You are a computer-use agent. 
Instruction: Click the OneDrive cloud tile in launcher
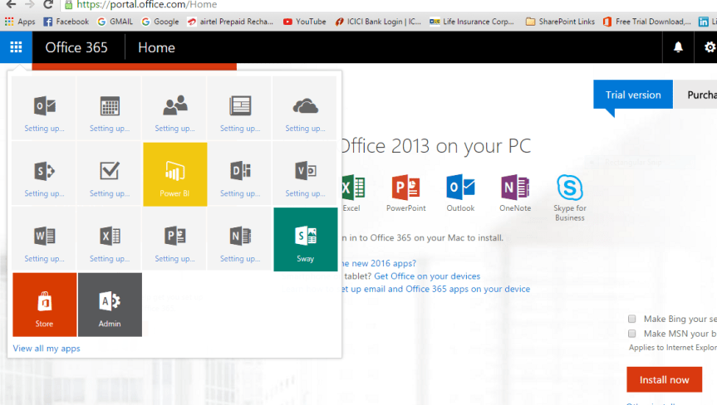click(x=305, y=109)
